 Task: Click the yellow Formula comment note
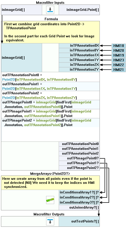pyautogui.click(x=50, y=32)
